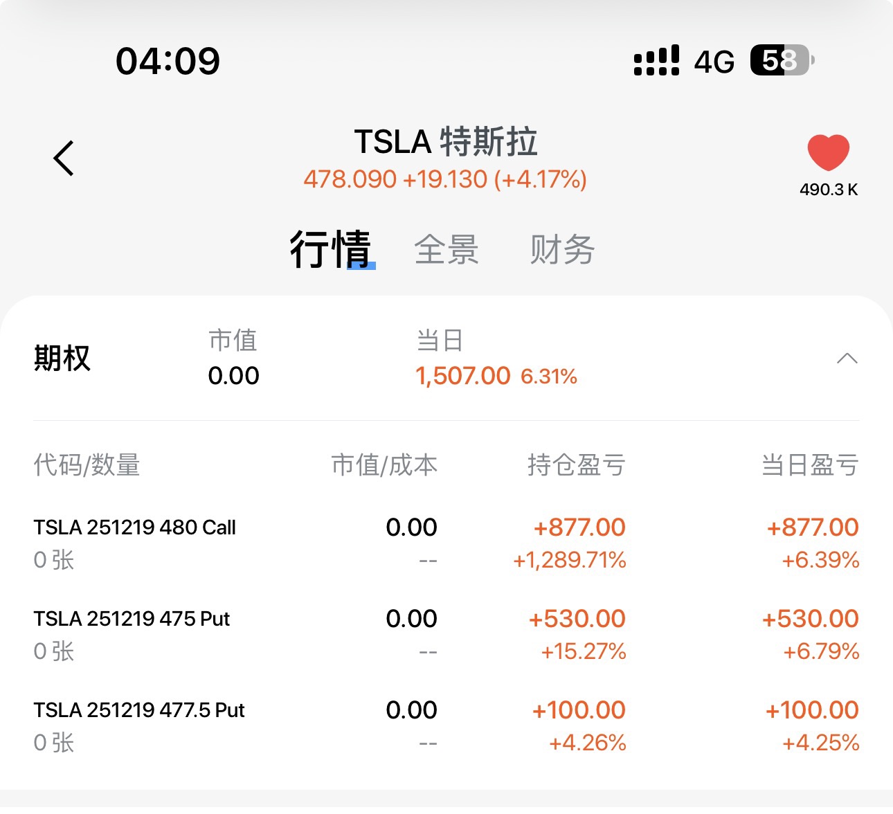Tap the 1,507.00 当日 total value

tap(462, 376)
